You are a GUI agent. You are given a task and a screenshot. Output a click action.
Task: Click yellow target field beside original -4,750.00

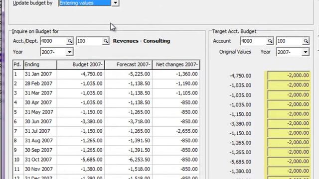tap(289, 76)
